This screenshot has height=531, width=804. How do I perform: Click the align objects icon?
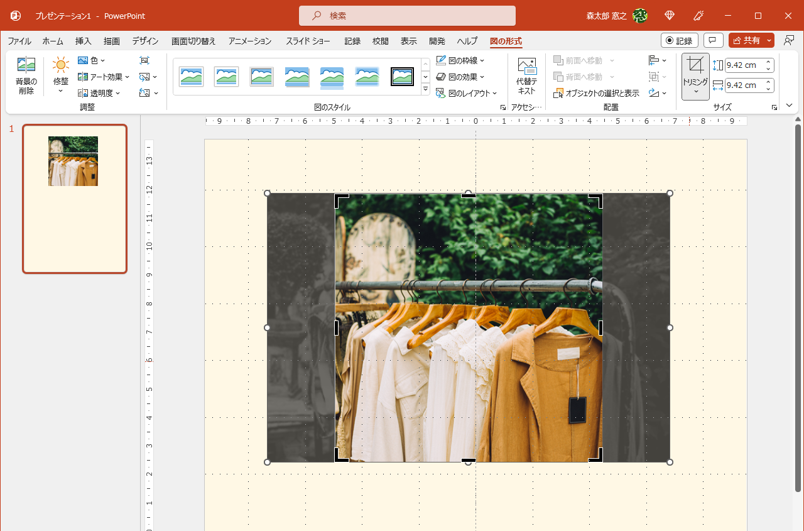click(654, 60)
